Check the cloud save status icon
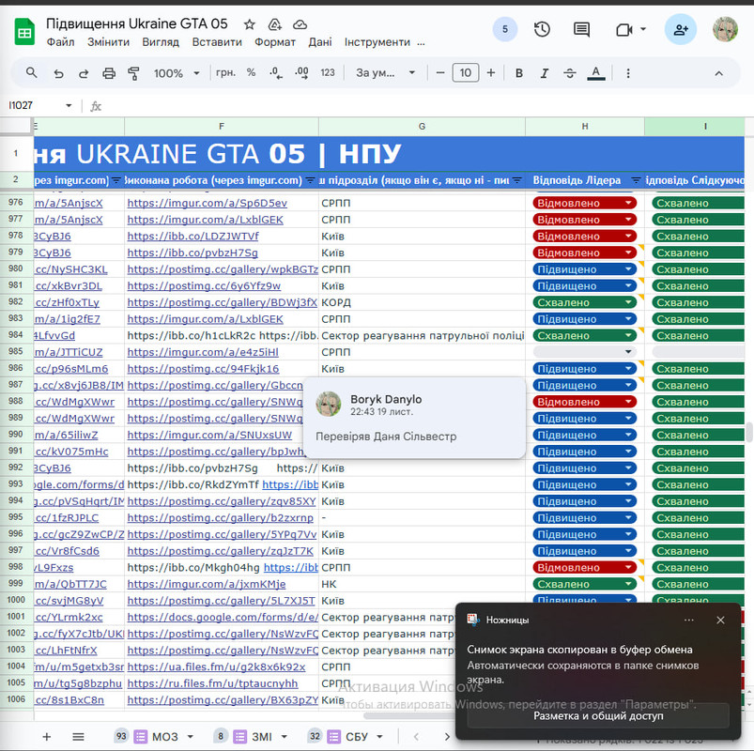 (300, 24)
